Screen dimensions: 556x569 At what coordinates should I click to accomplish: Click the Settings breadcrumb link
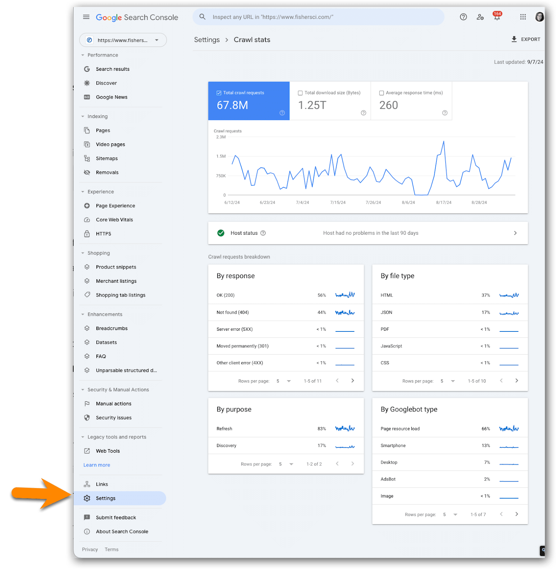[207, 40]
